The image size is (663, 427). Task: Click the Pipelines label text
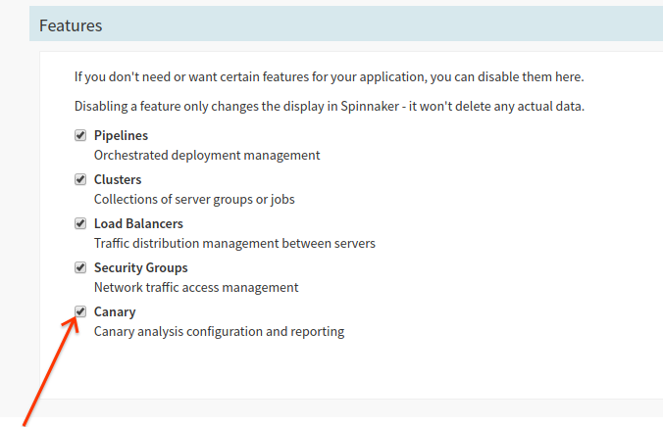[121, 135]
